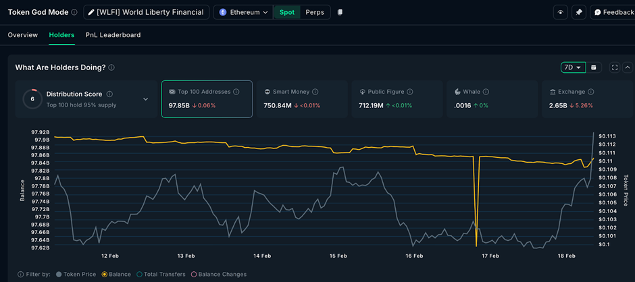This screenshot has width=635, height=282.
Task: Click info icon next to Distribution Score
Action: [x=109, y=94]
